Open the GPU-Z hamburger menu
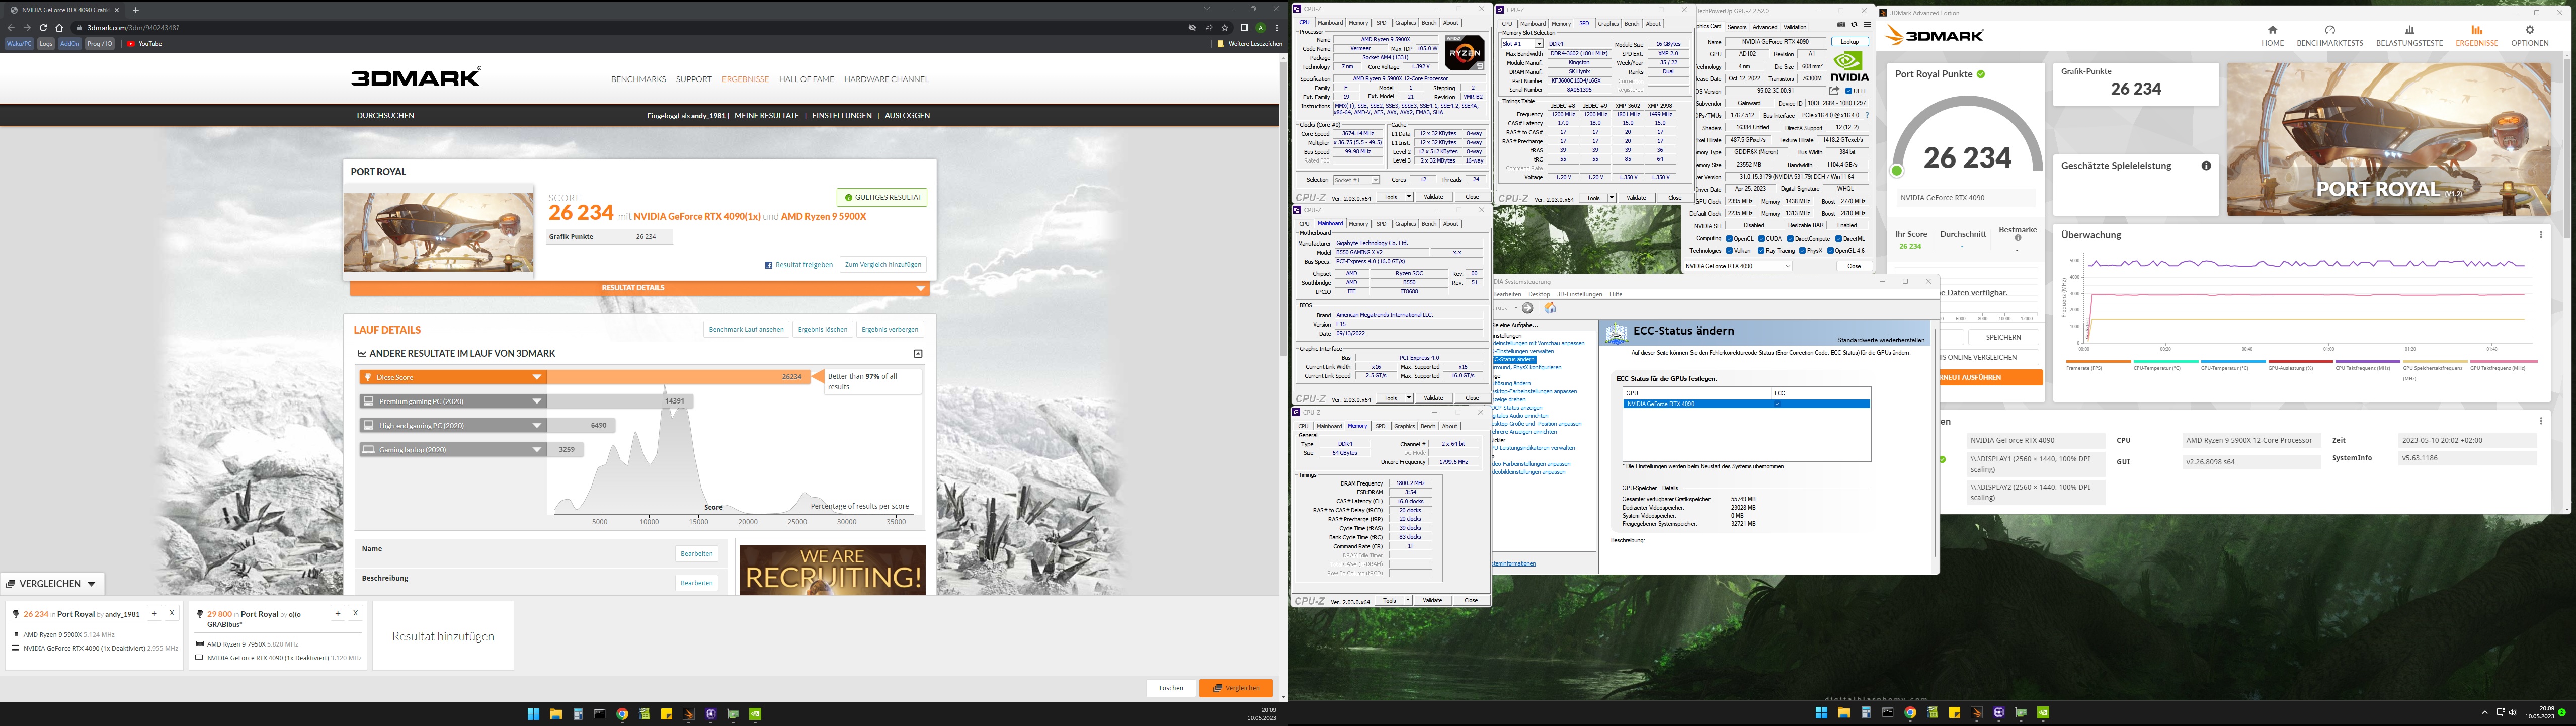Screen dimensions: 2576x726 tap(1867, 25)
